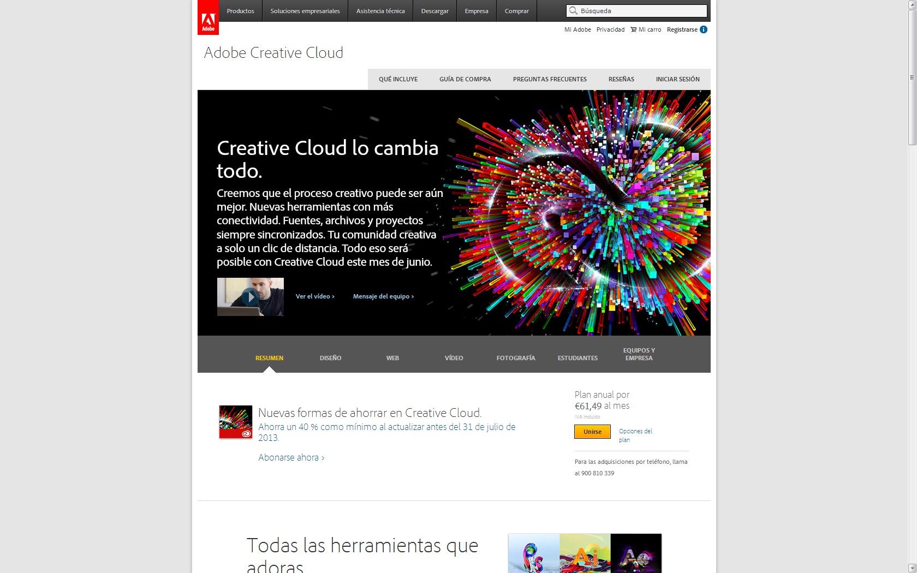This screenshot has height=573, width=917.
Task: Click the phone number '900 810 339' text
Action: pos(598,473)
